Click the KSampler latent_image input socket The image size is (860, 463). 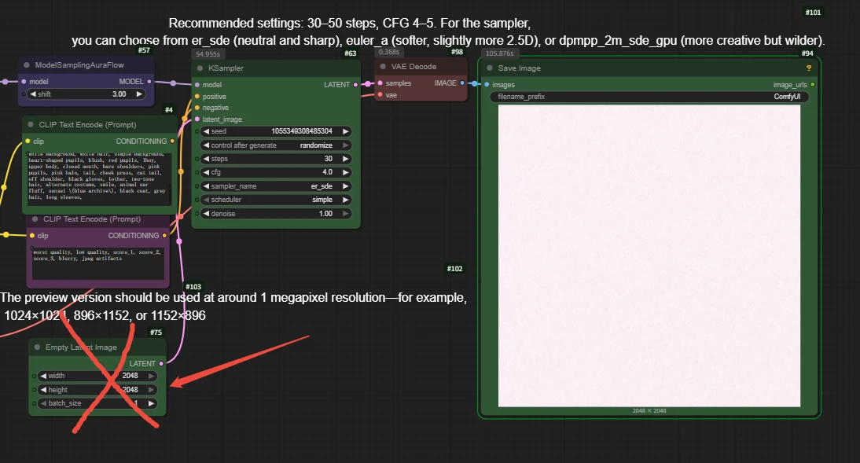click(x=197, y=119)
